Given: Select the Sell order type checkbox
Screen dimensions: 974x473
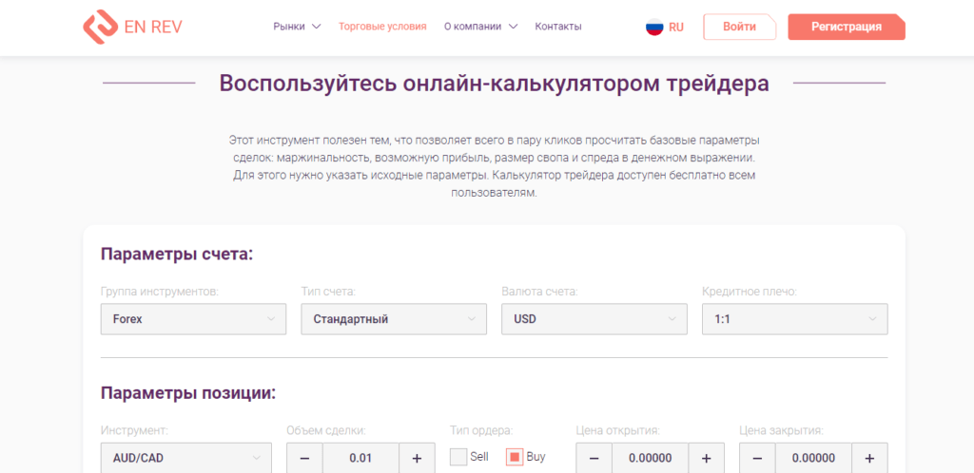Looking at the screenshot, I should 458,458.
